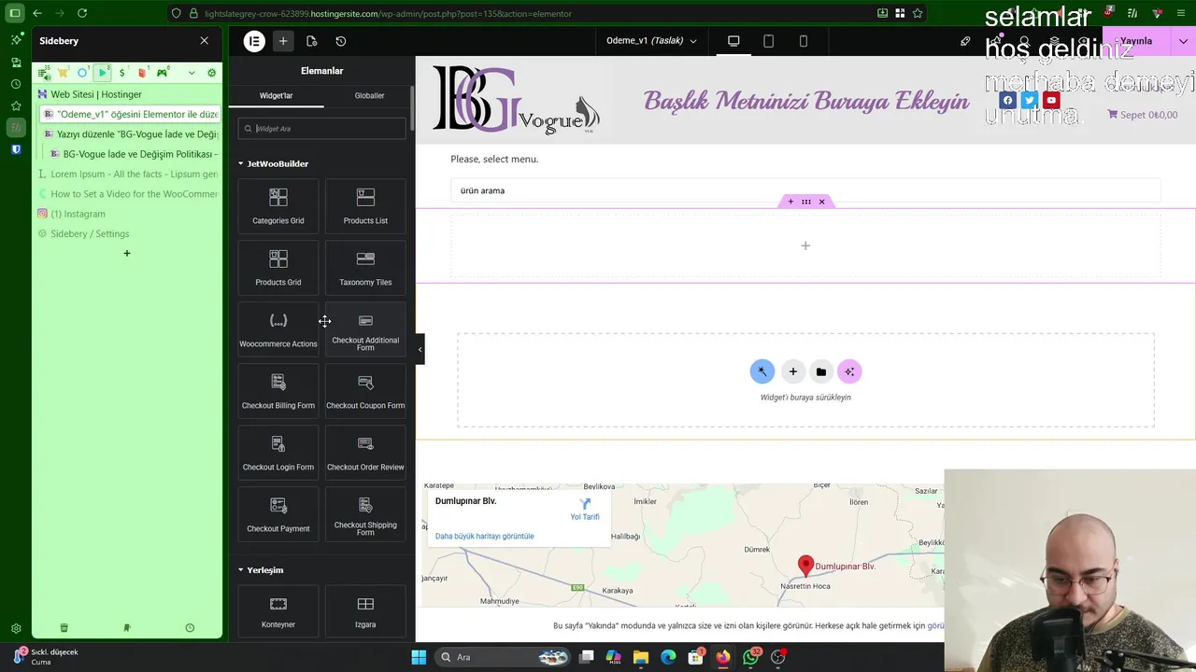Collapse the Elementor panel with side arrow
The width and height of the screenshot is (1196, 672).
420,349
